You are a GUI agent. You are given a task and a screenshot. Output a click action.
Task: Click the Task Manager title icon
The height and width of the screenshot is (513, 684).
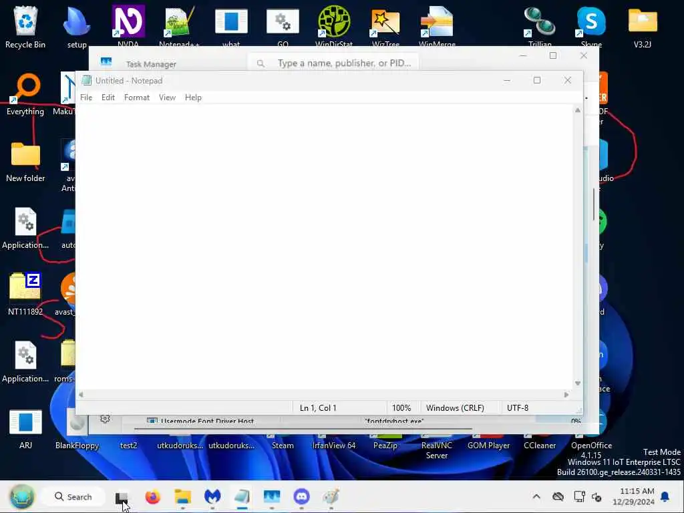106,62
